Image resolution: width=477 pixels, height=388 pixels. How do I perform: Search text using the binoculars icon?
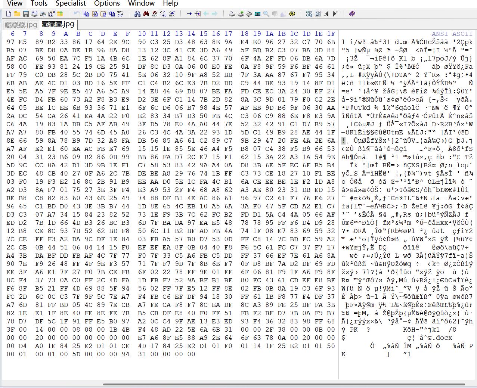pos(137,13)
